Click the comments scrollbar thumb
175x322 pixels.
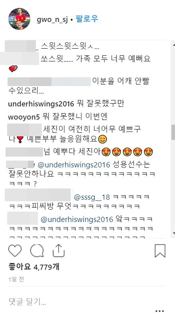(x=173, y=132)
